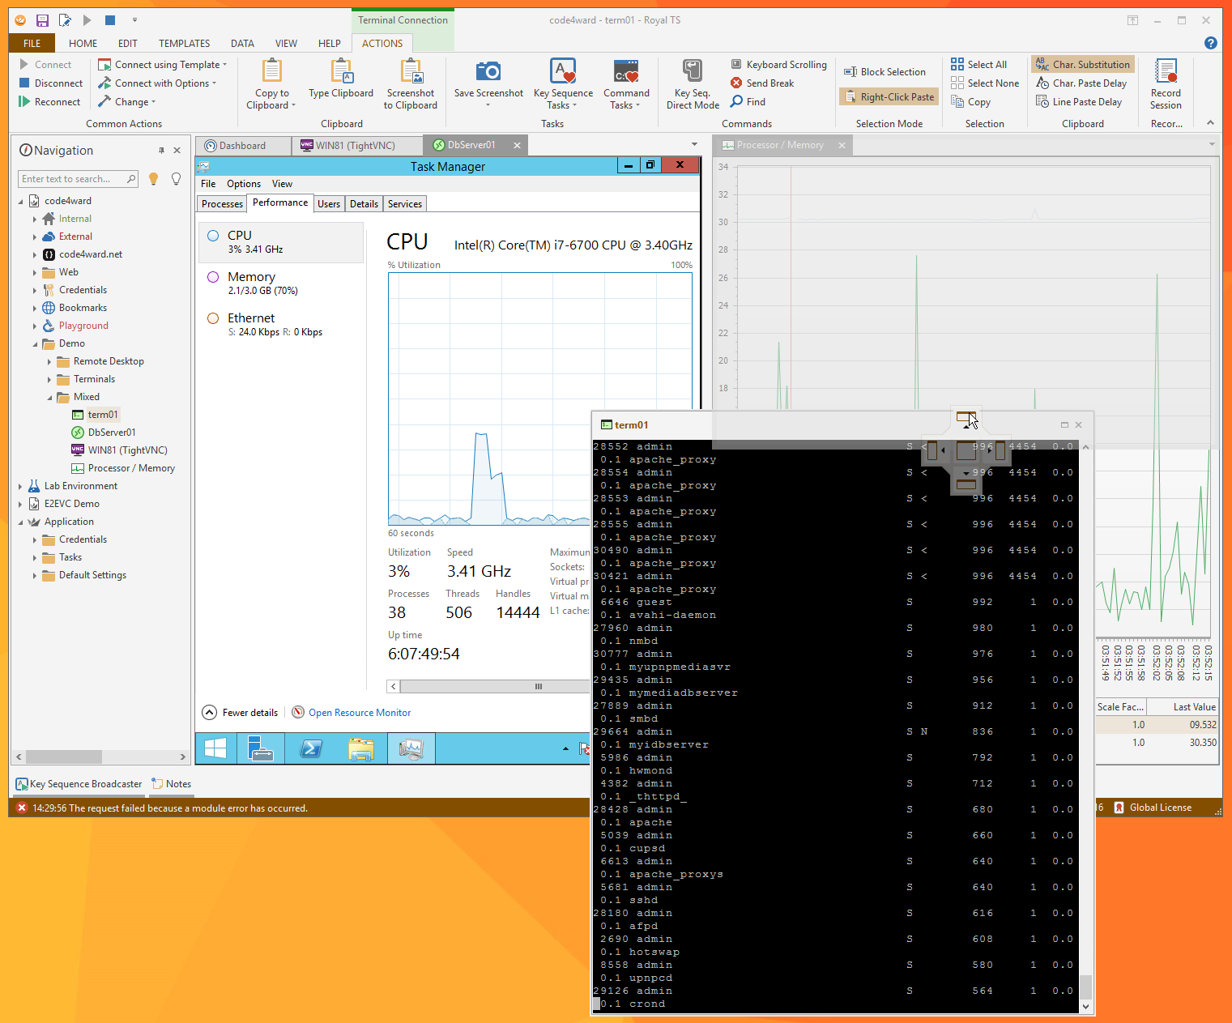Switch to the TEMPLATES ribbon tab
The width and height of the screenshot is (1232, 1023).
point(184,44)
